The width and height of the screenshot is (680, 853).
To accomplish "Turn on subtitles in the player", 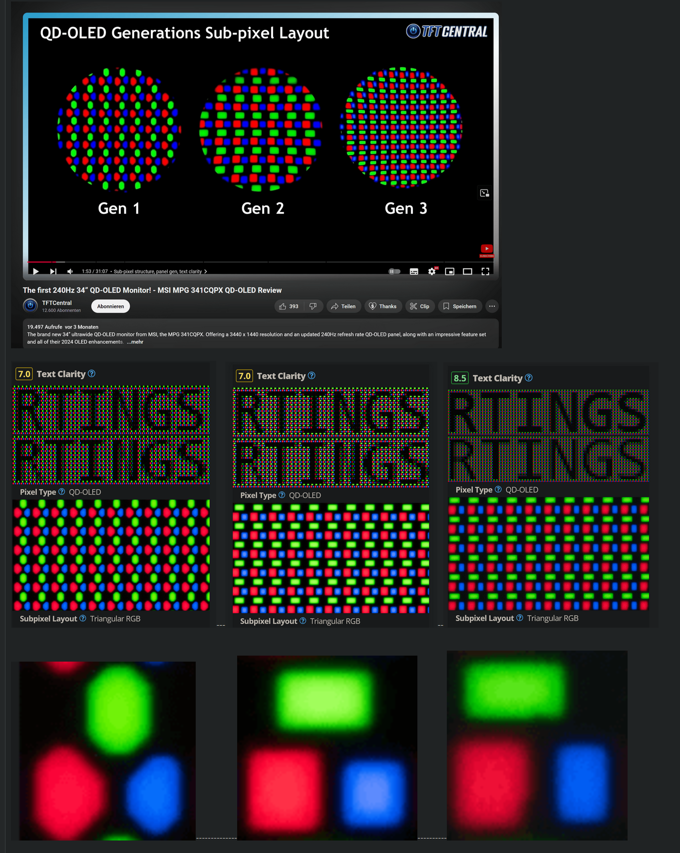I will pyautogui.click(x=414, y=271).
